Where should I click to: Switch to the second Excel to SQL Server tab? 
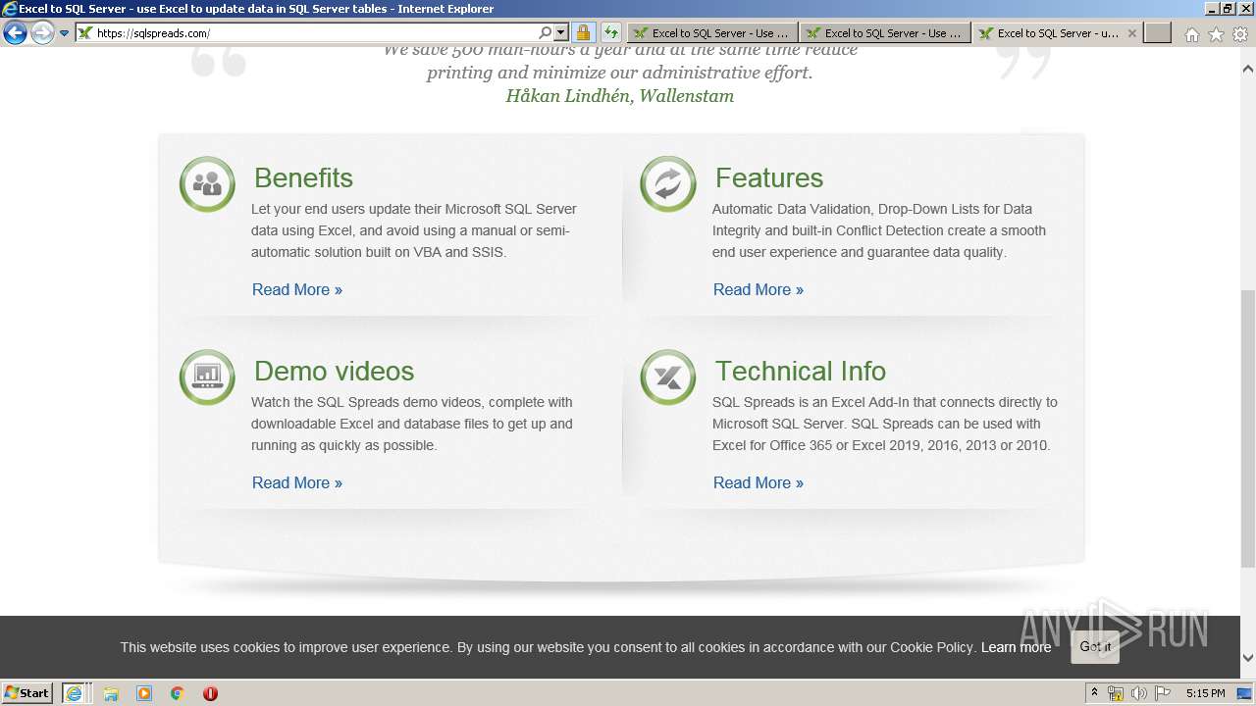[885, 33]
